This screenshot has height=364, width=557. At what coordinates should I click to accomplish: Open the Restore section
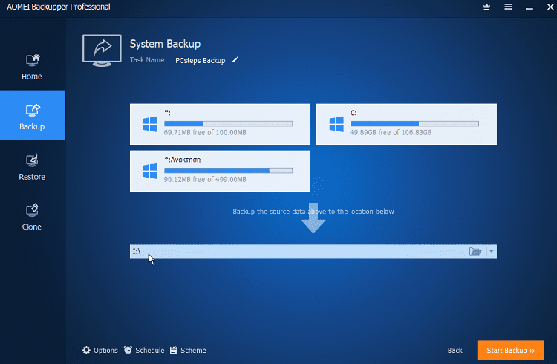tap(32, 166)
